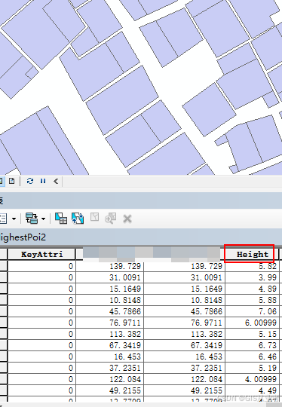Click 31.0091 cell next to KeyAttri column

tap(109, 277)
